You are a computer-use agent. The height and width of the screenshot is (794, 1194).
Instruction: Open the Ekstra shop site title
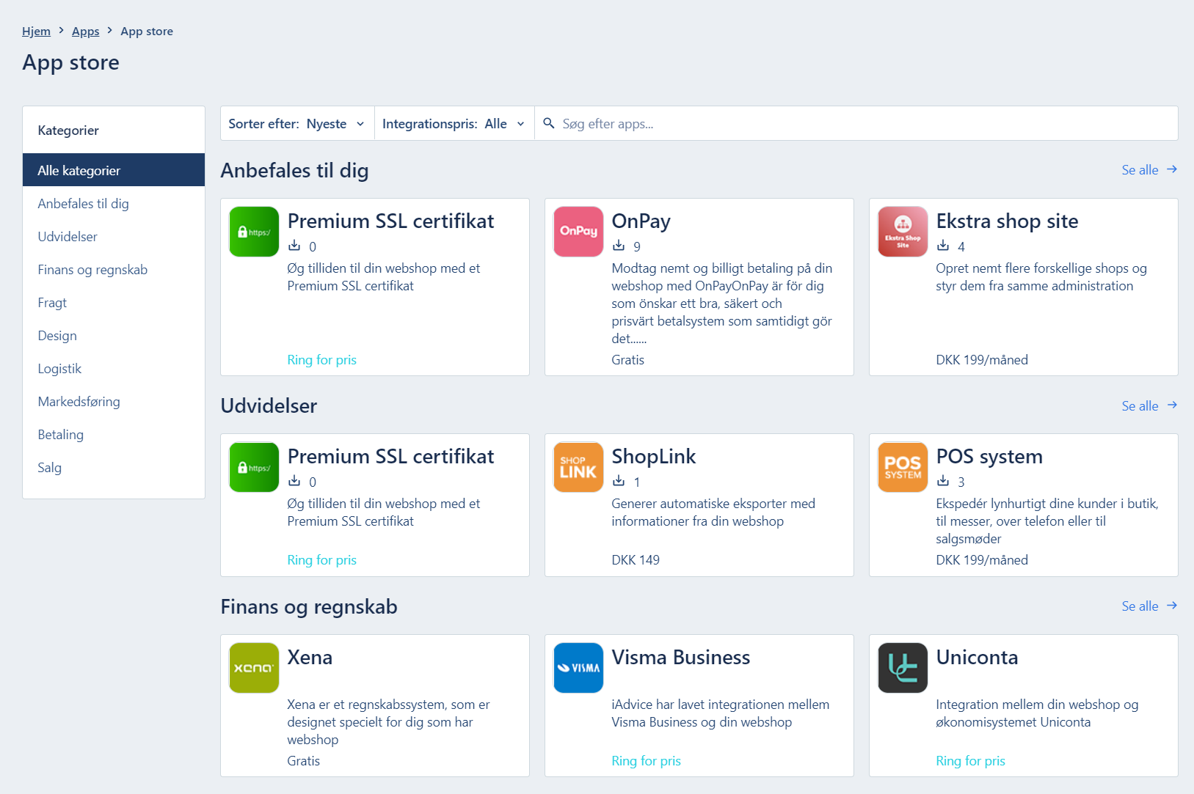(1007, 221)
